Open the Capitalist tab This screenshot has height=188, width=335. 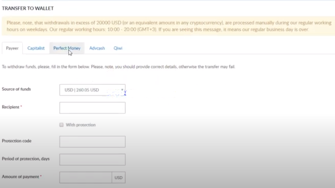(36, 48)
